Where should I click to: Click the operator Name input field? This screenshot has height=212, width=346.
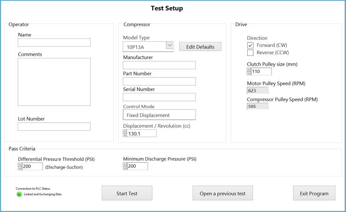tap(54, 43)
